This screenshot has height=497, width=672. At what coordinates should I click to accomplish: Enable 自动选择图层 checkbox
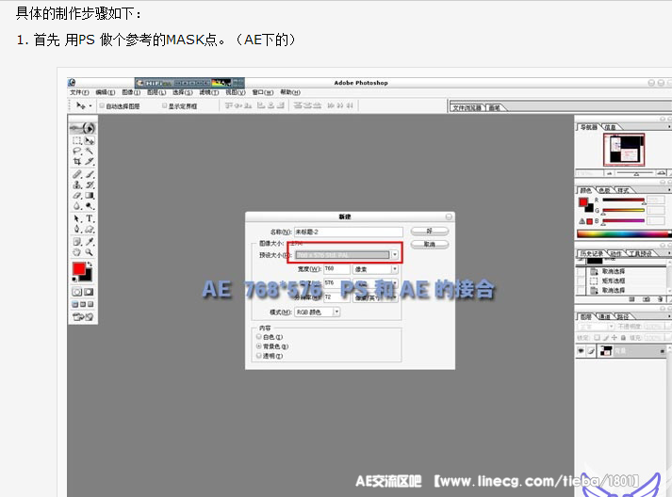102,105
